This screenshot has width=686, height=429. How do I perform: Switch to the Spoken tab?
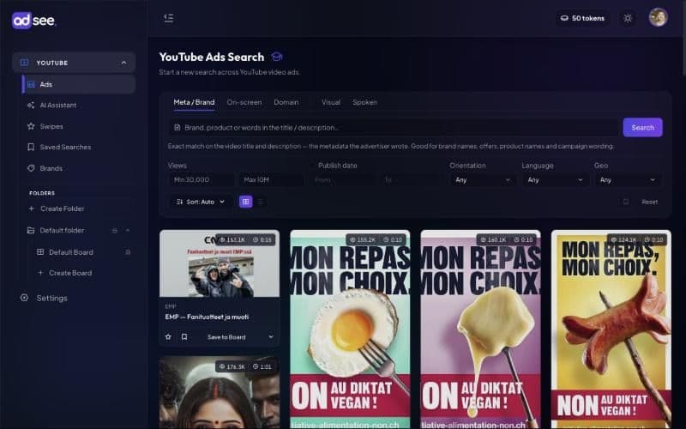pyautogui.click(x=365, y=102)
